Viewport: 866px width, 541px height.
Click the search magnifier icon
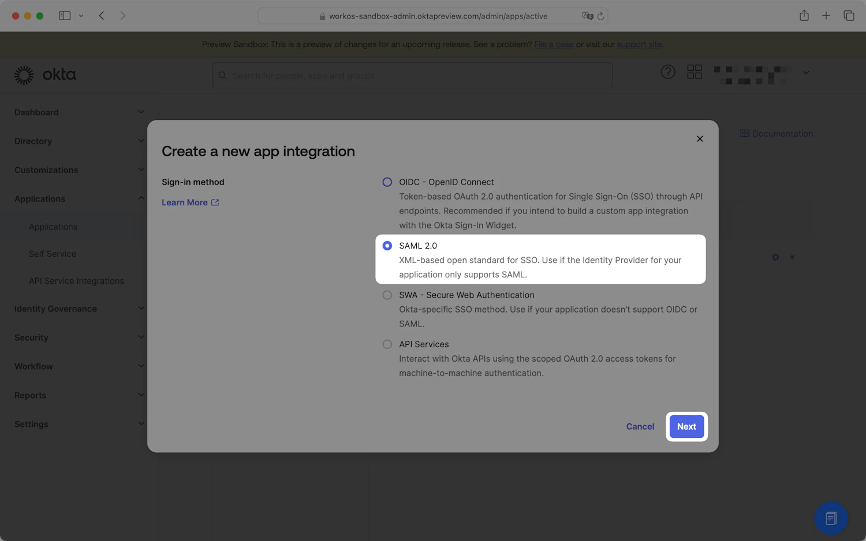coord(223,76)
